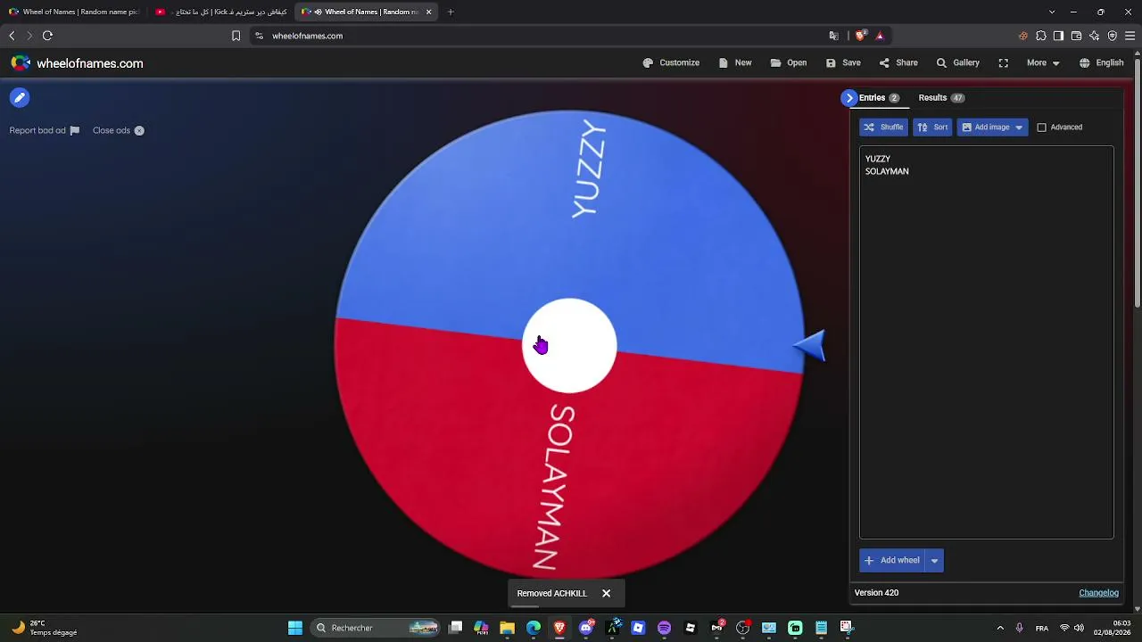Open browser main hamburger menu
1142x642 pixels.
pos(1130,36)
